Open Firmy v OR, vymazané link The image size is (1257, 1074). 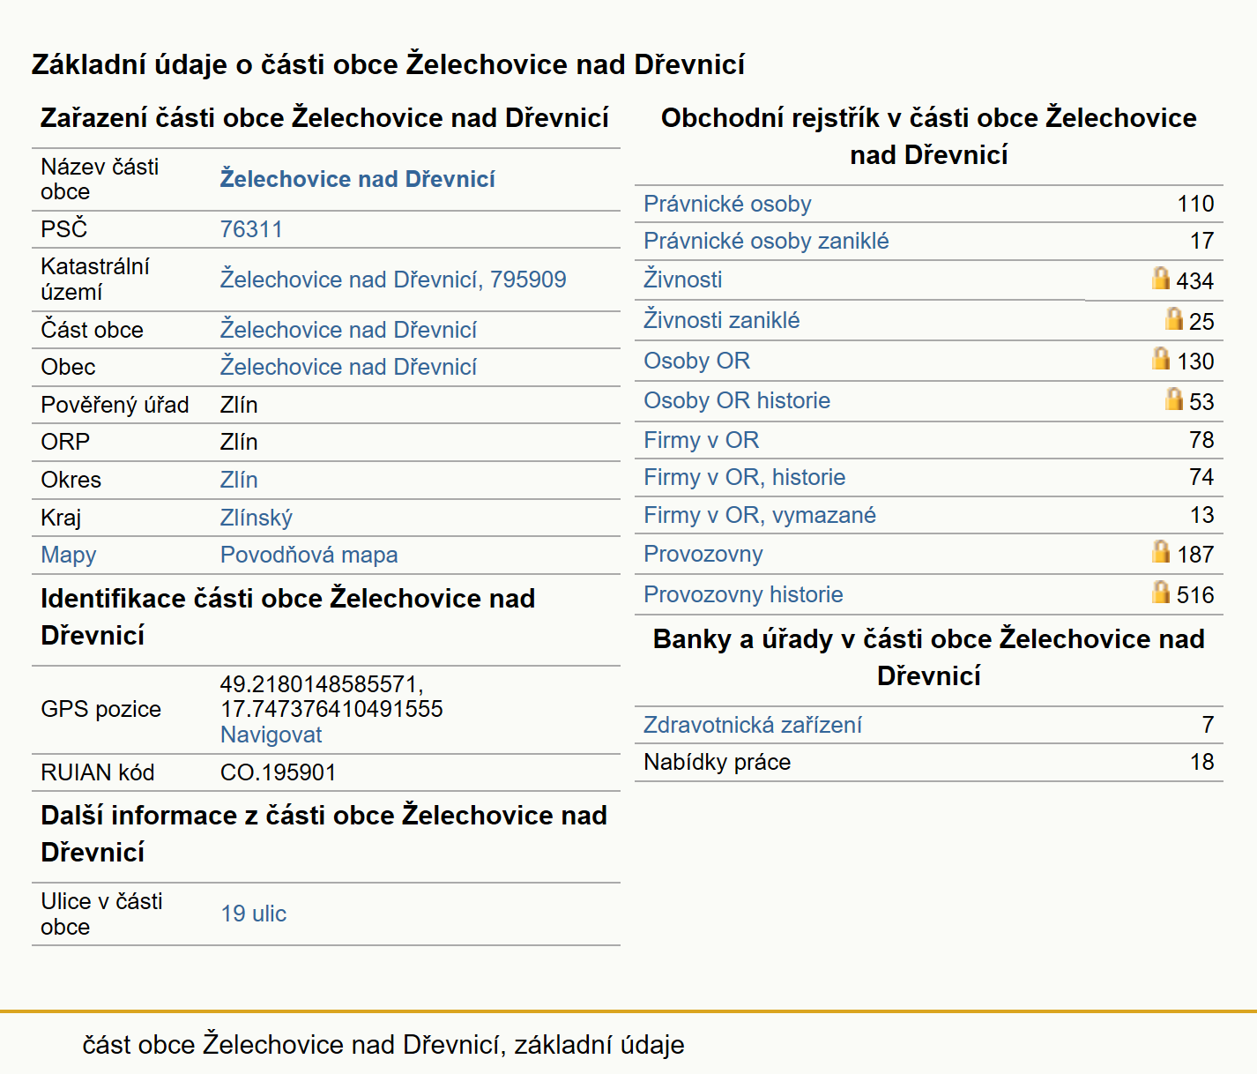pyautogui.click(x=760, y=515)
